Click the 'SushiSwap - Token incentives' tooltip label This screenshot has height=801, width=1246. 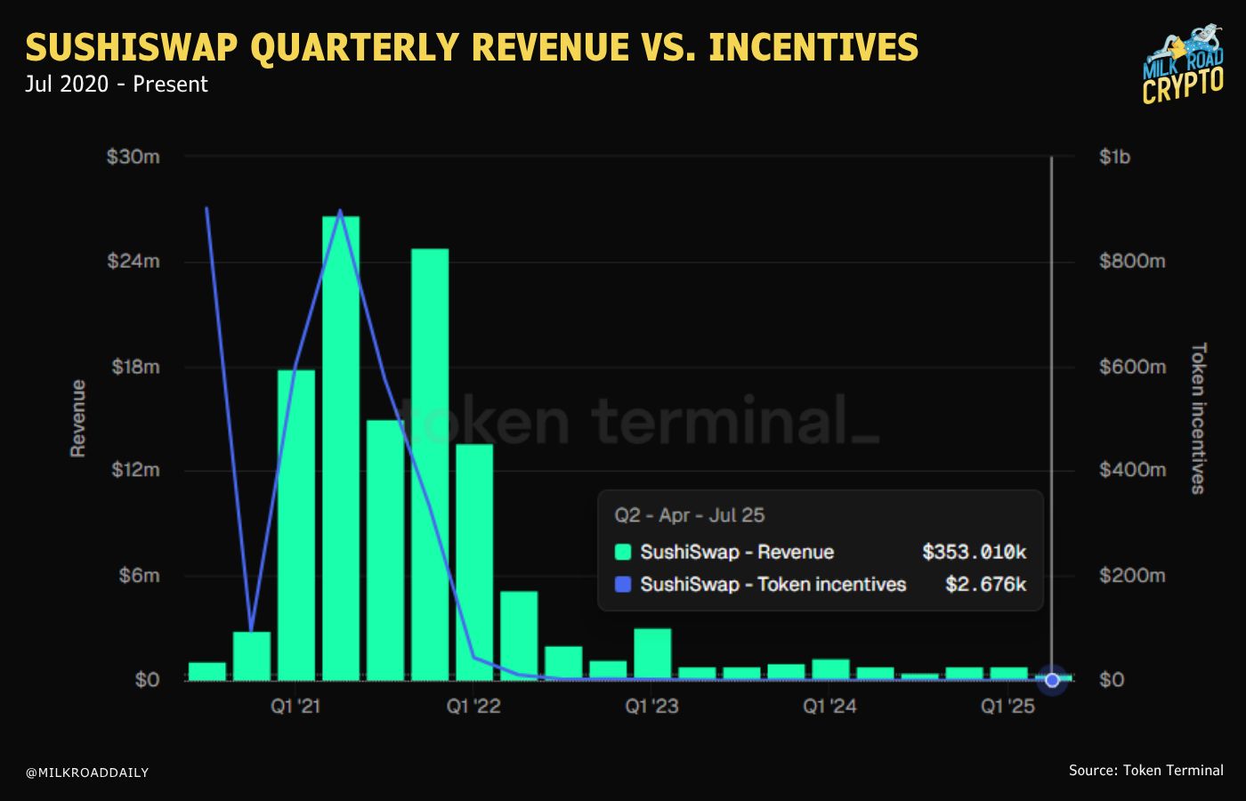tap(773, 585)
